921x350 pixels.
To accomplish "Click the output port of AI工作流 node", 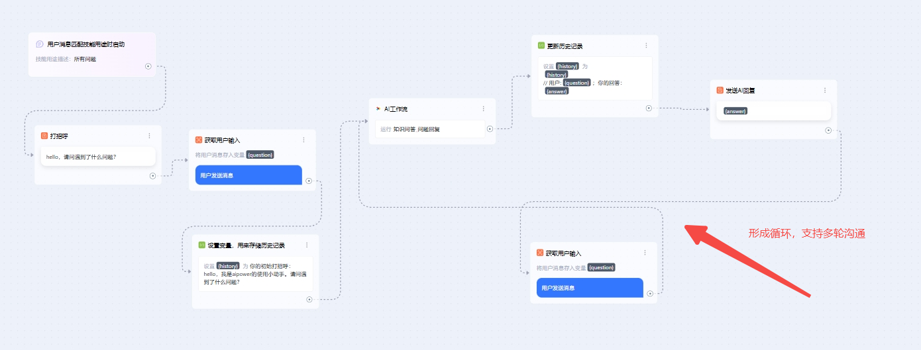I will [490, 129].
